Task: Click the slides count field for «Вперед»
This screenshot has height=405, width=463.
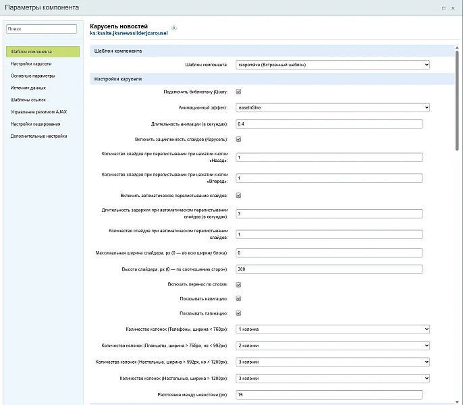Action: 329,178
